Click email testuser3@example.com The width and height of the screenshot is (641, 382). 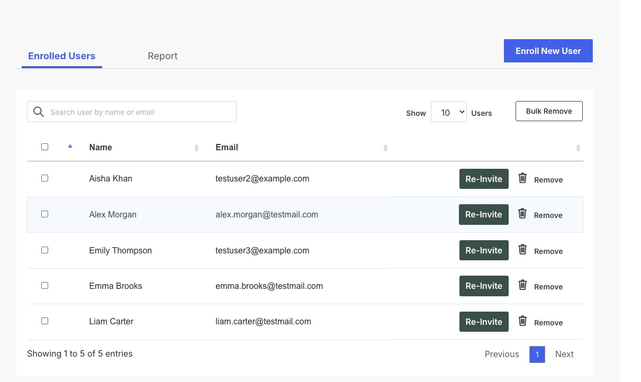[x=263, y=251]
